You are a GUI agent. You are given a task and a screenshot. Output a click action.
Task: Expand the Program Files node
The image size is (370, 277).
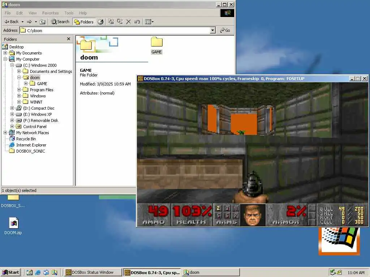(19, 89)
